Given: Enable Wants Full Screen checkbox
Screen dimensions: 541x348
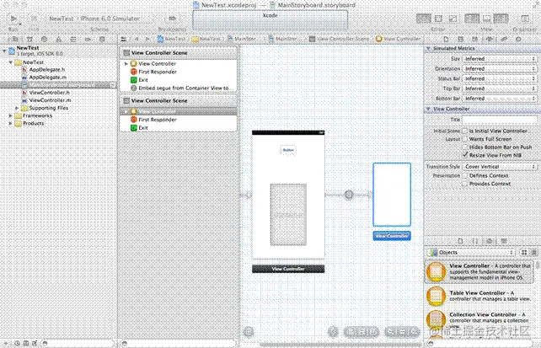Looking at the screenshot, I should coord(465,139).
